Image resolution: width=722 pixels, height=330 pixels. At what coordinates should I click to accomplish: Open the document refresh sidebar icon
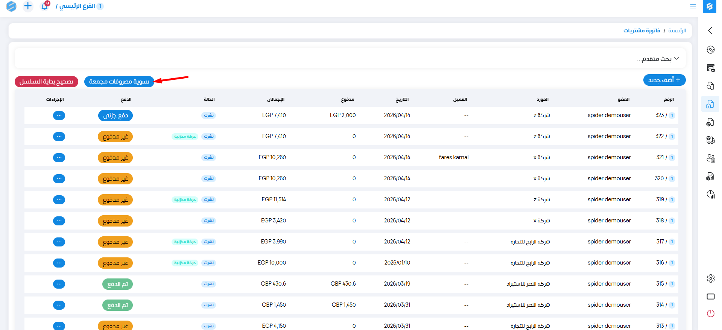(710, 122)
